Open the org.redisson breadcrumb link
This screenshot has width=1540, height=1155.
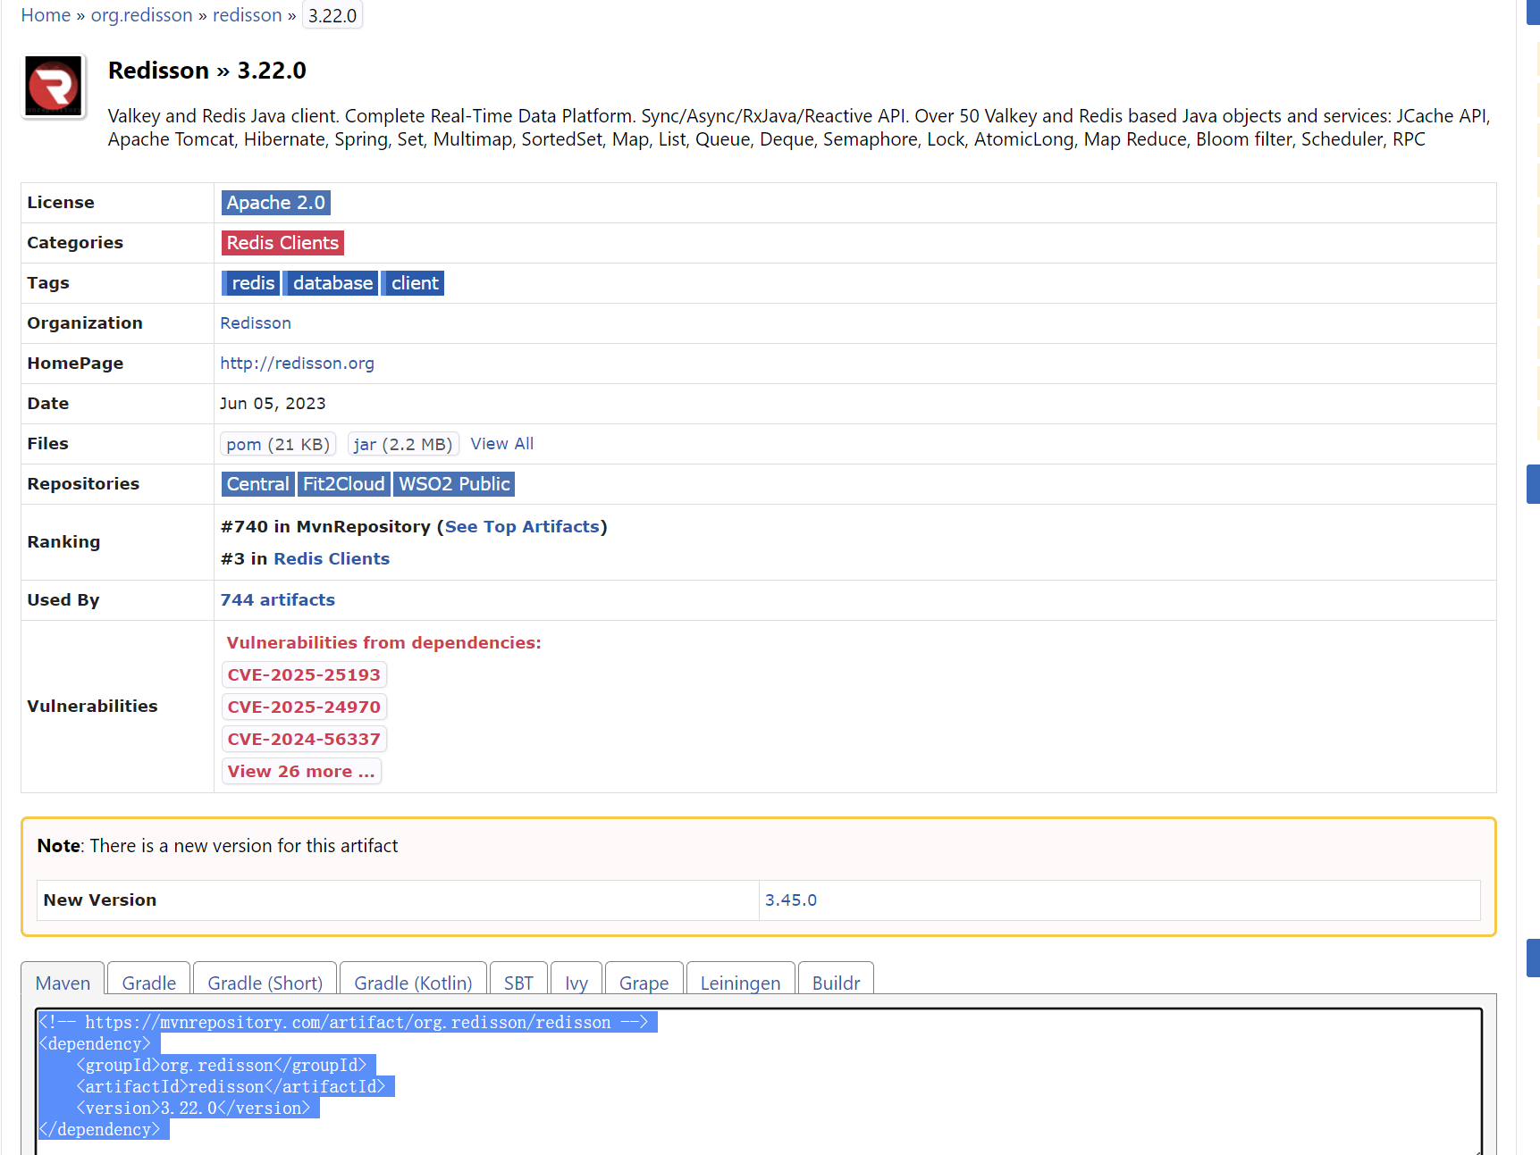[141, 15]
